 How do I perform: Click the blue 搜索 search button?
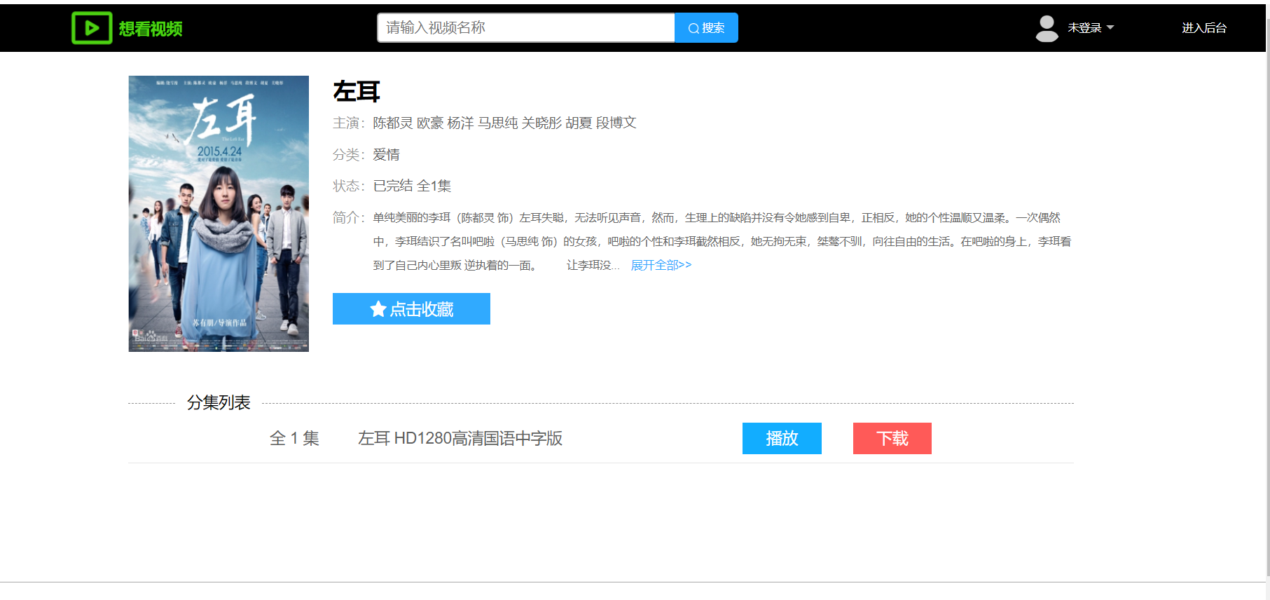(706, 27)
